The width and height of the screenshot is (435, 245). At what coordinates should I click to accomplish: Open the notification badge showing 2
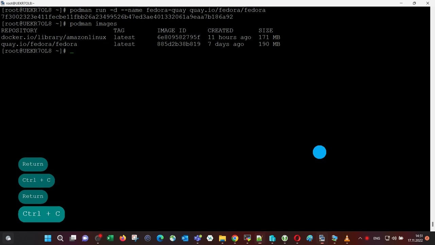(427, 238)
